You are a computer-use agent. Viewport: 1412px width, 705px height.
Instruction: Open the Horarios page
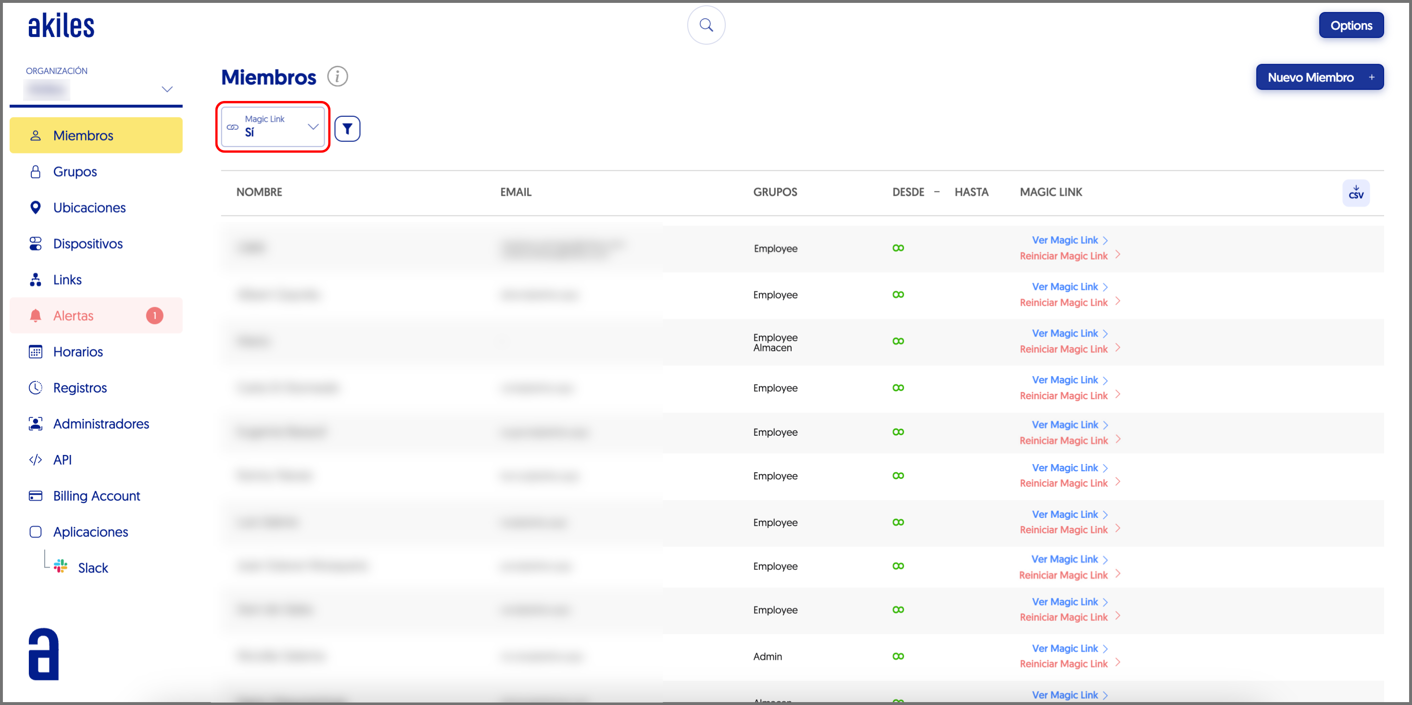tap(78, 352)
